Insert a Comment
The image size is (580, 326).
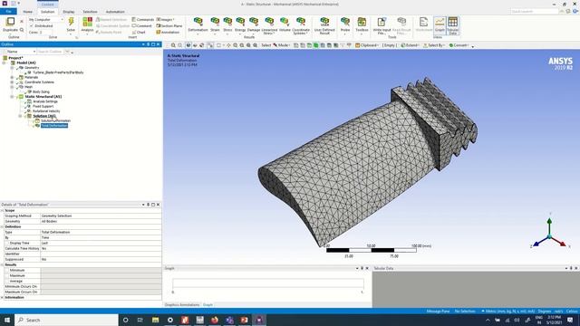141,26
